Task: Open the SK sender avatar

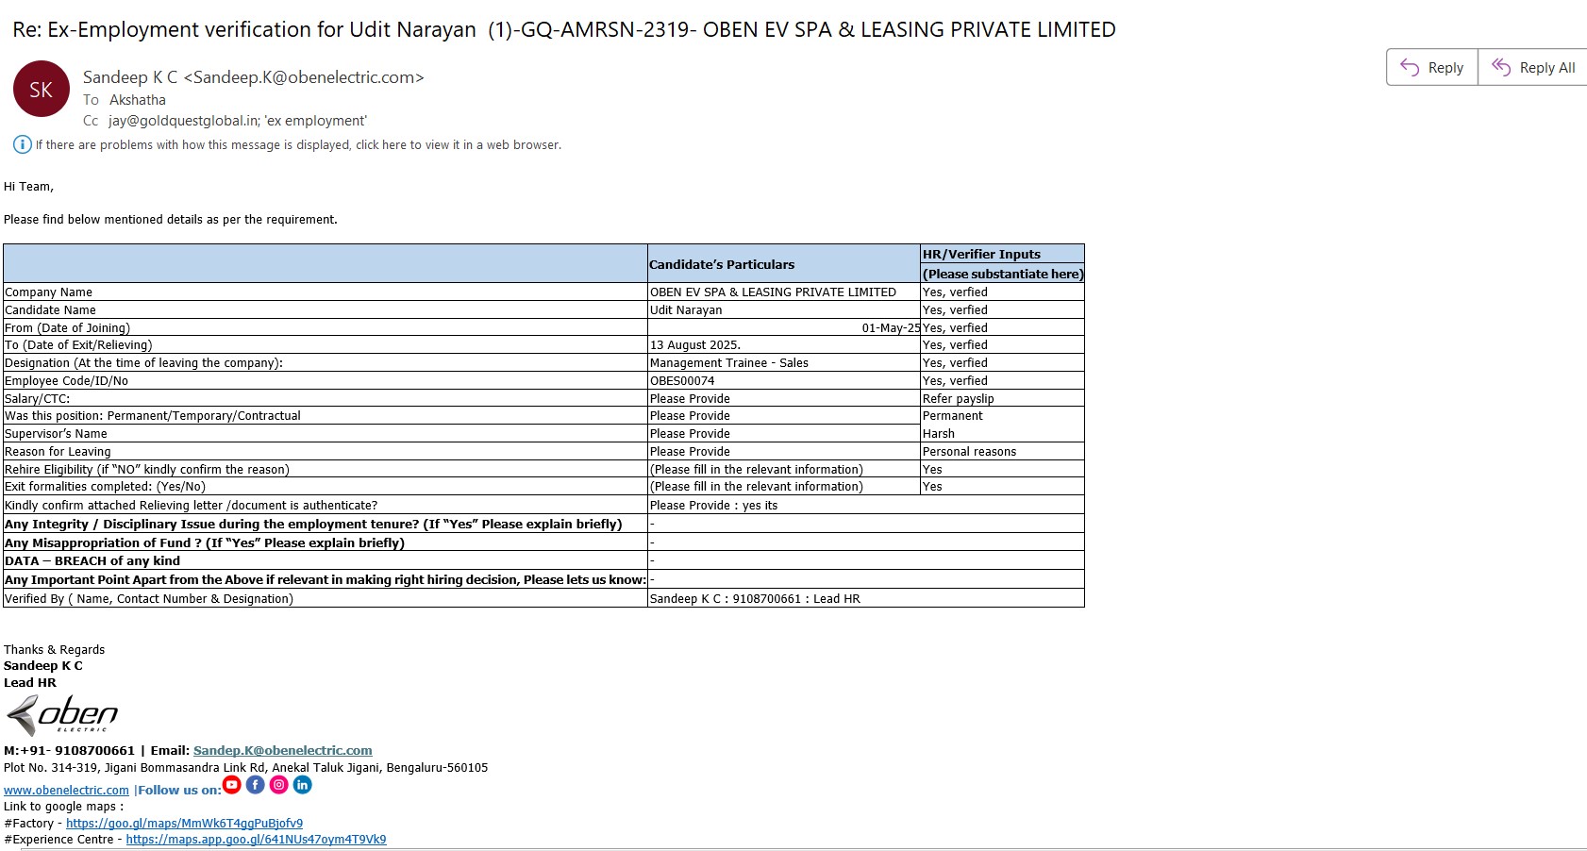Action: 42,89
